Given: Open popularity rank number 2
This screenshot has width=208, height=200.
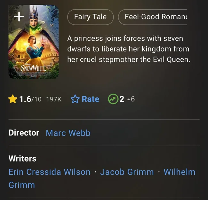Looking at the screenshot, I should coord(122,99).
